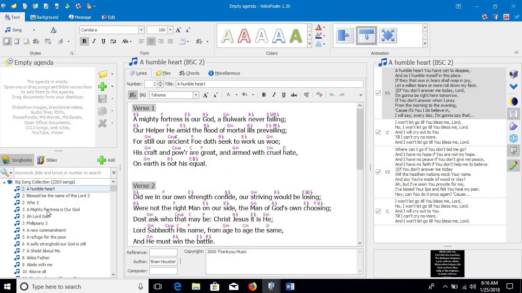Open the Files tab of the song
Viewport: 522px width, 293px height.
(163, 73)
